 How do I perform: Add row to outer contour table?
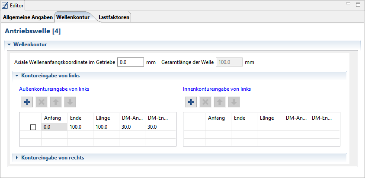click(x=27, y=102)
